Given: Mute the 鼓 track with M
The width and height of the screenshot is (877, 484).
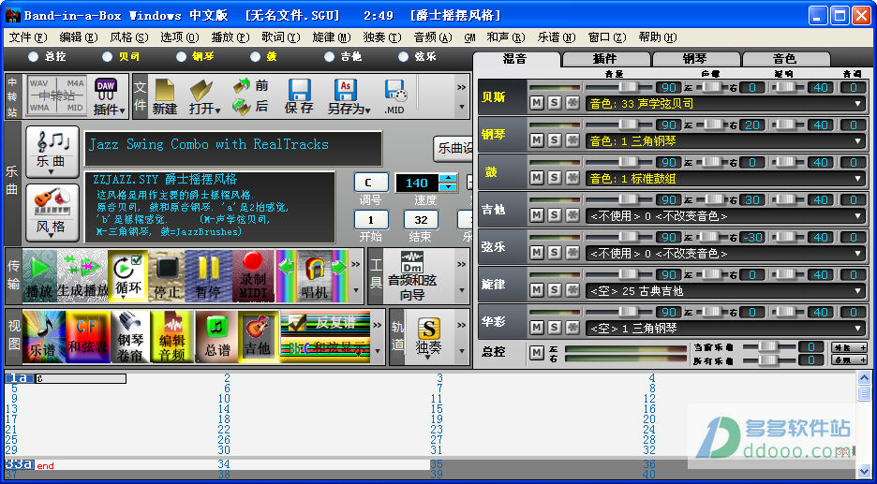Looking at the screenshot, I should pyautogui.click(x=536, y=177).
